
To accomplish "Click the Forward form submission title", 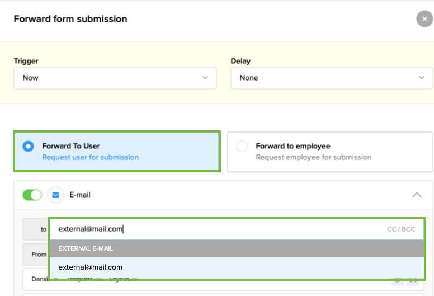I will pyautogui.click(x=70, y=19).
